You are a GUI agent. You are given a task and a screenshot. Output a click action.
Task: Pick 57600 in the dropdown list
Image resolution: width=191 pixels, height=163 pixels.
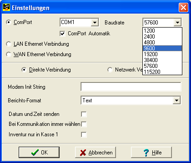pyautogui.click(x=162, y=66)
